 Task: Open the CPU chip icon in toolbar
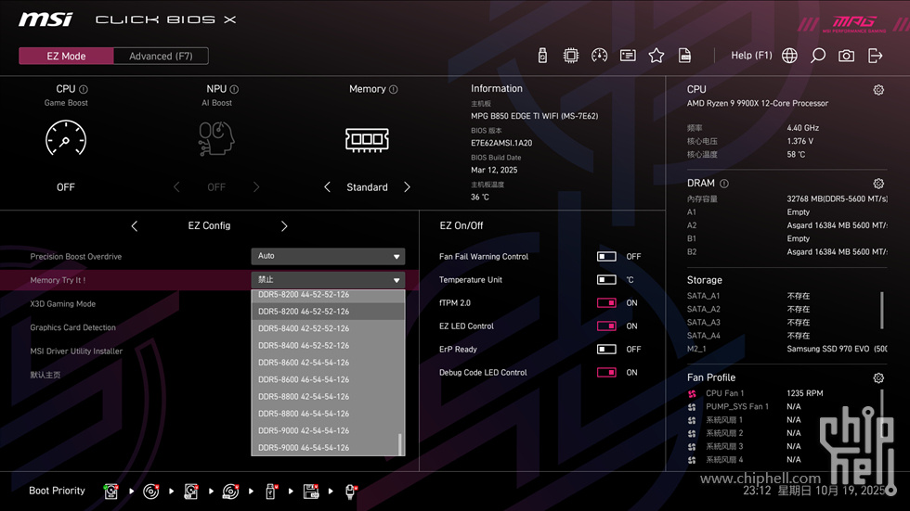point(571,56)
